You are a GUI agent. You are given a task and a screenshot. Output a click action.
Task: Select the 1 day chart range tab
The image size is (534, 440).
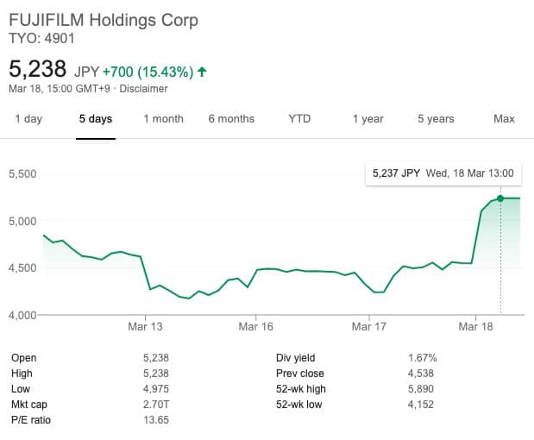pyautogui.click(x=28, y=119)
